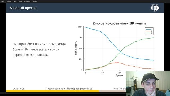The width and height of the screenshot is (170, 96).
Task: Open the Ввод menu
Action: pyautogui.click(x=20, y=2)
